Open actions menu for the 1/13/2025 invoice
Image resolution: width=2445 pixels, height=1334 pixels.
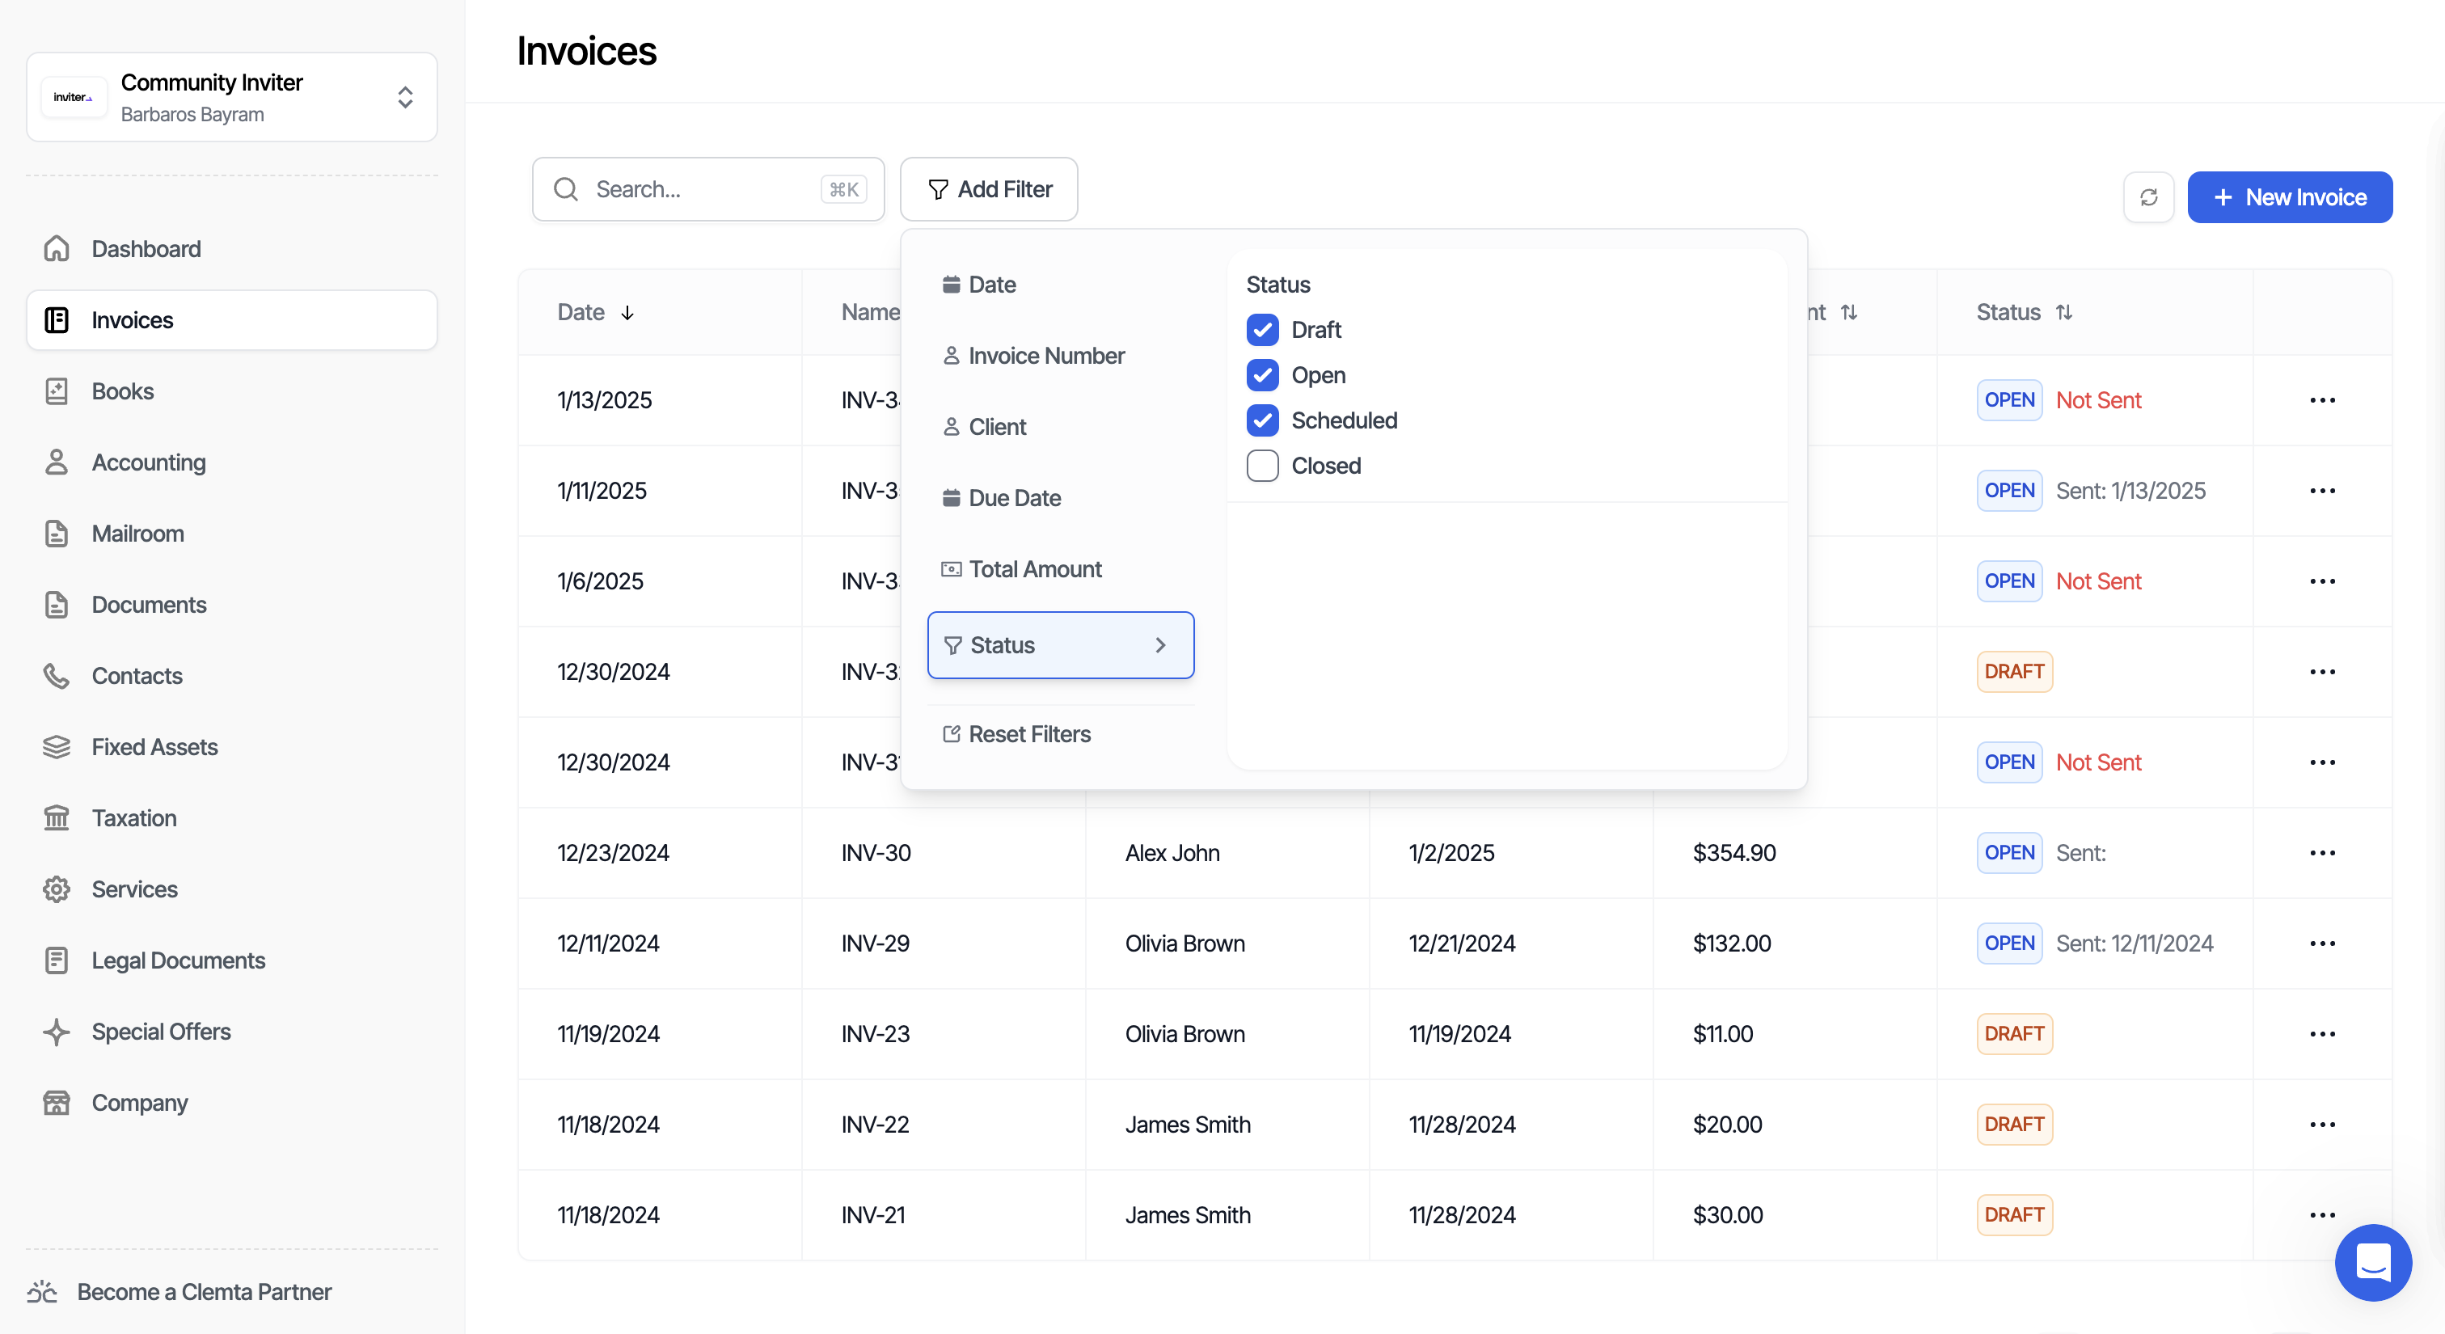click(x=2323, y=400)
